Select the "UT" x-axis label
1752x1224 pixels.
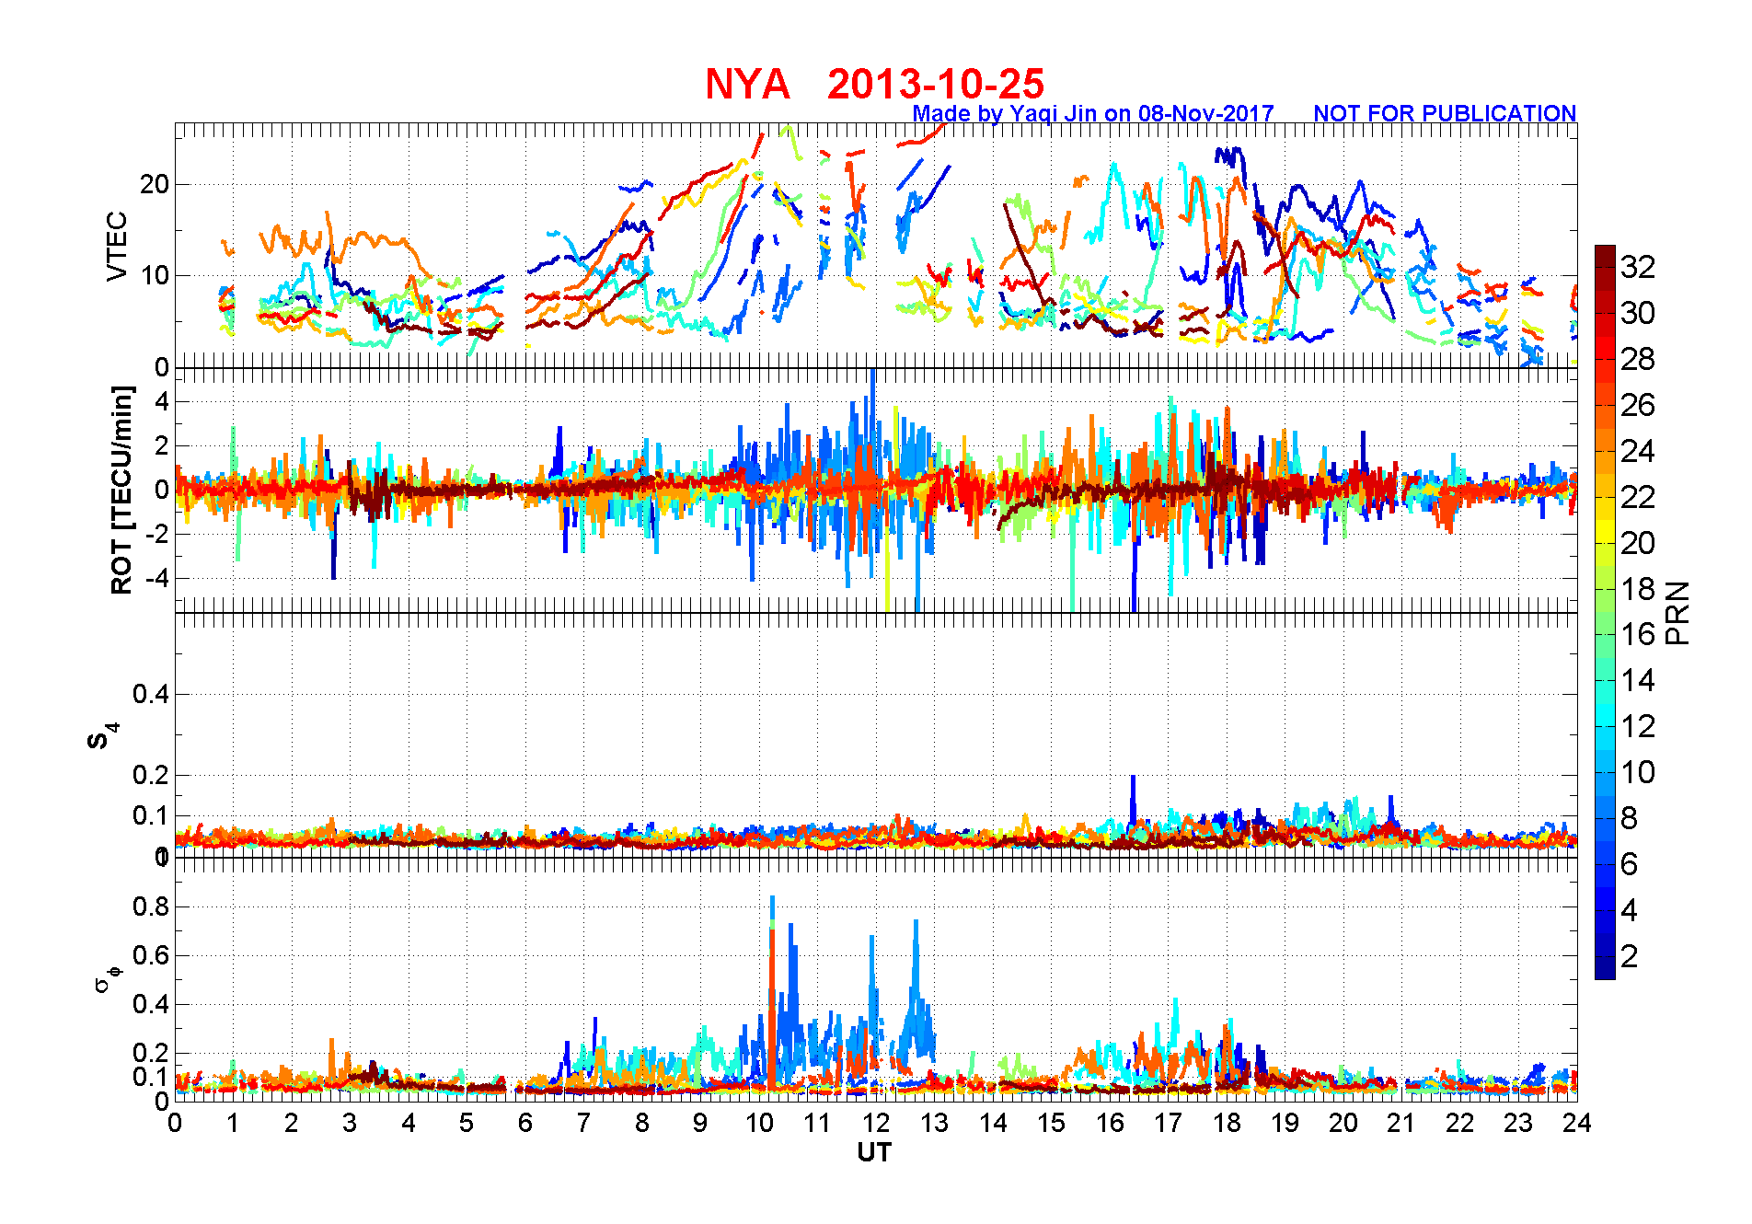click(x=874, y=1152)
